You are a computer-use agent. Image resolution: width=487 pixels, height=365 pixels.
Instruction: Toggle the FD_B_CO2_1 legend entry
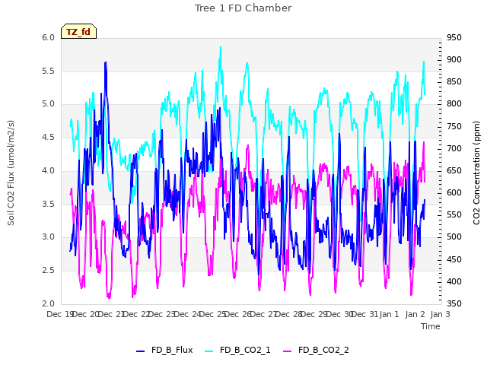coord(237,350)
